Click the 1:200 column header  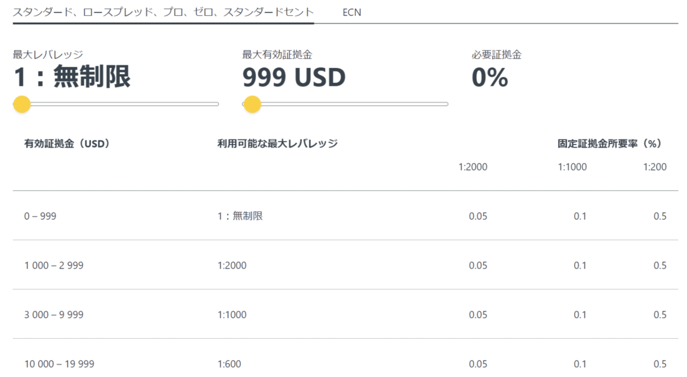tap(655, 167)
